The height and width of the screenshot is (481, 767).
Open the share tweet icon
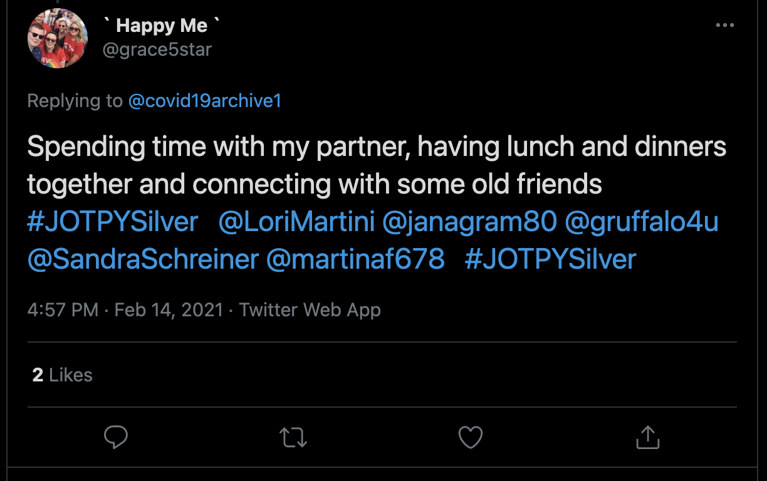pyautogui.click(x=648, y=437)
